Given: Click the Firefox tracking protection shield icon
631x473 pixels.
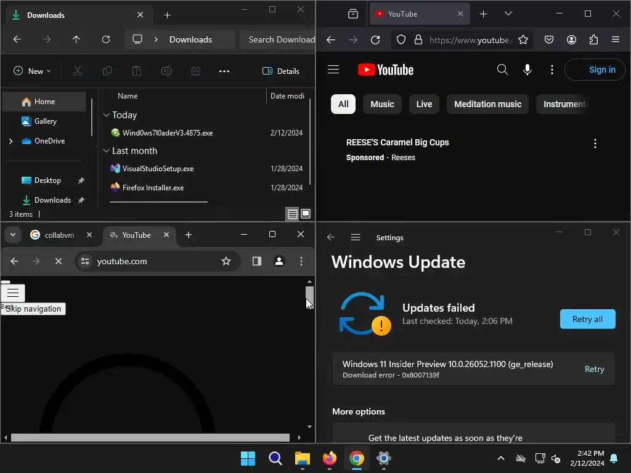Looking at the screenshot, I should click(x=401, y=40).
